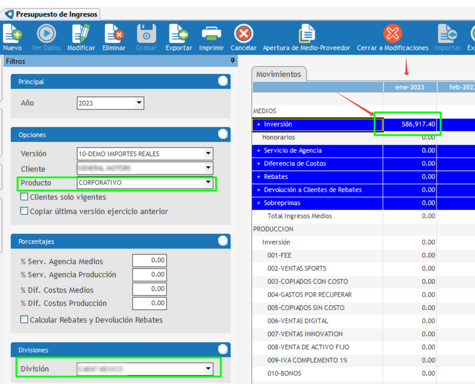Select the 003-COPIADOS CON COSTO row
The image size is (475, 384).
pyautogui.click(x=363, y=282)
